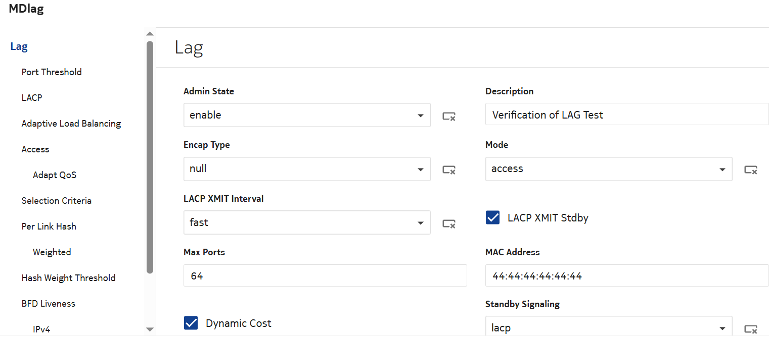Click the clear icon beside Mode

[750, 170]
